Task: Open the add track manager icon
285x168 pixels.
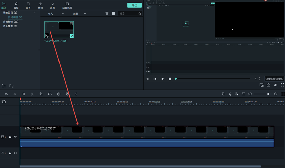Action: click(4, 102)
